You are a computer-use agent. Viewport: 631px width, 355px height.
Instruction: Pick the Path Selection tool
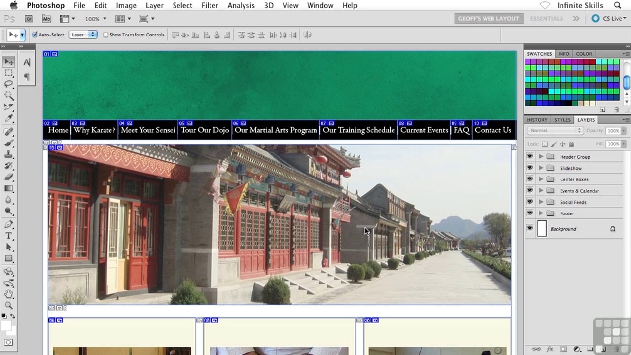tap(9, 247)
